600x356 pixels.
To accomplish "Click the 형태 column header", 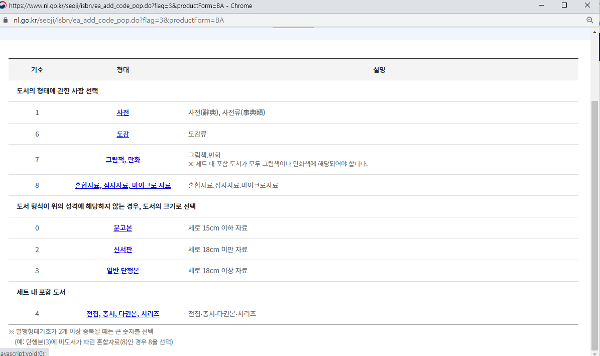I will [123, 70].
